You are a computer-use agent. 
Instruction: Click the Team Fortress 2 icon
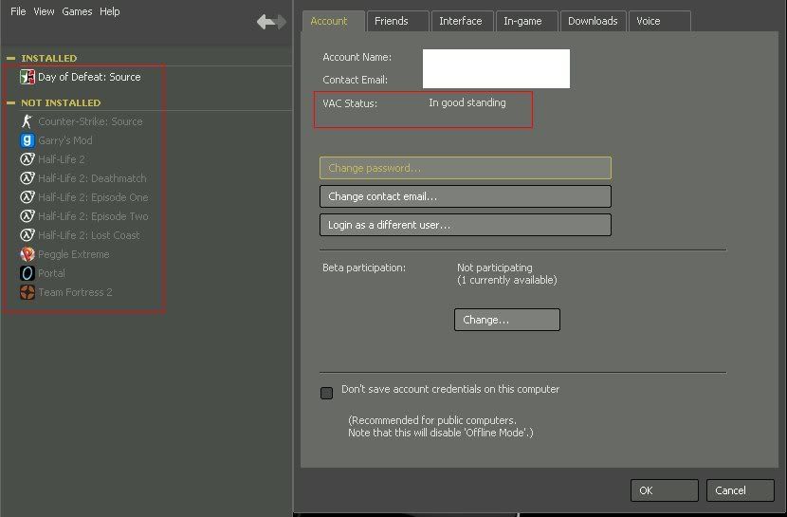point(27,292)
